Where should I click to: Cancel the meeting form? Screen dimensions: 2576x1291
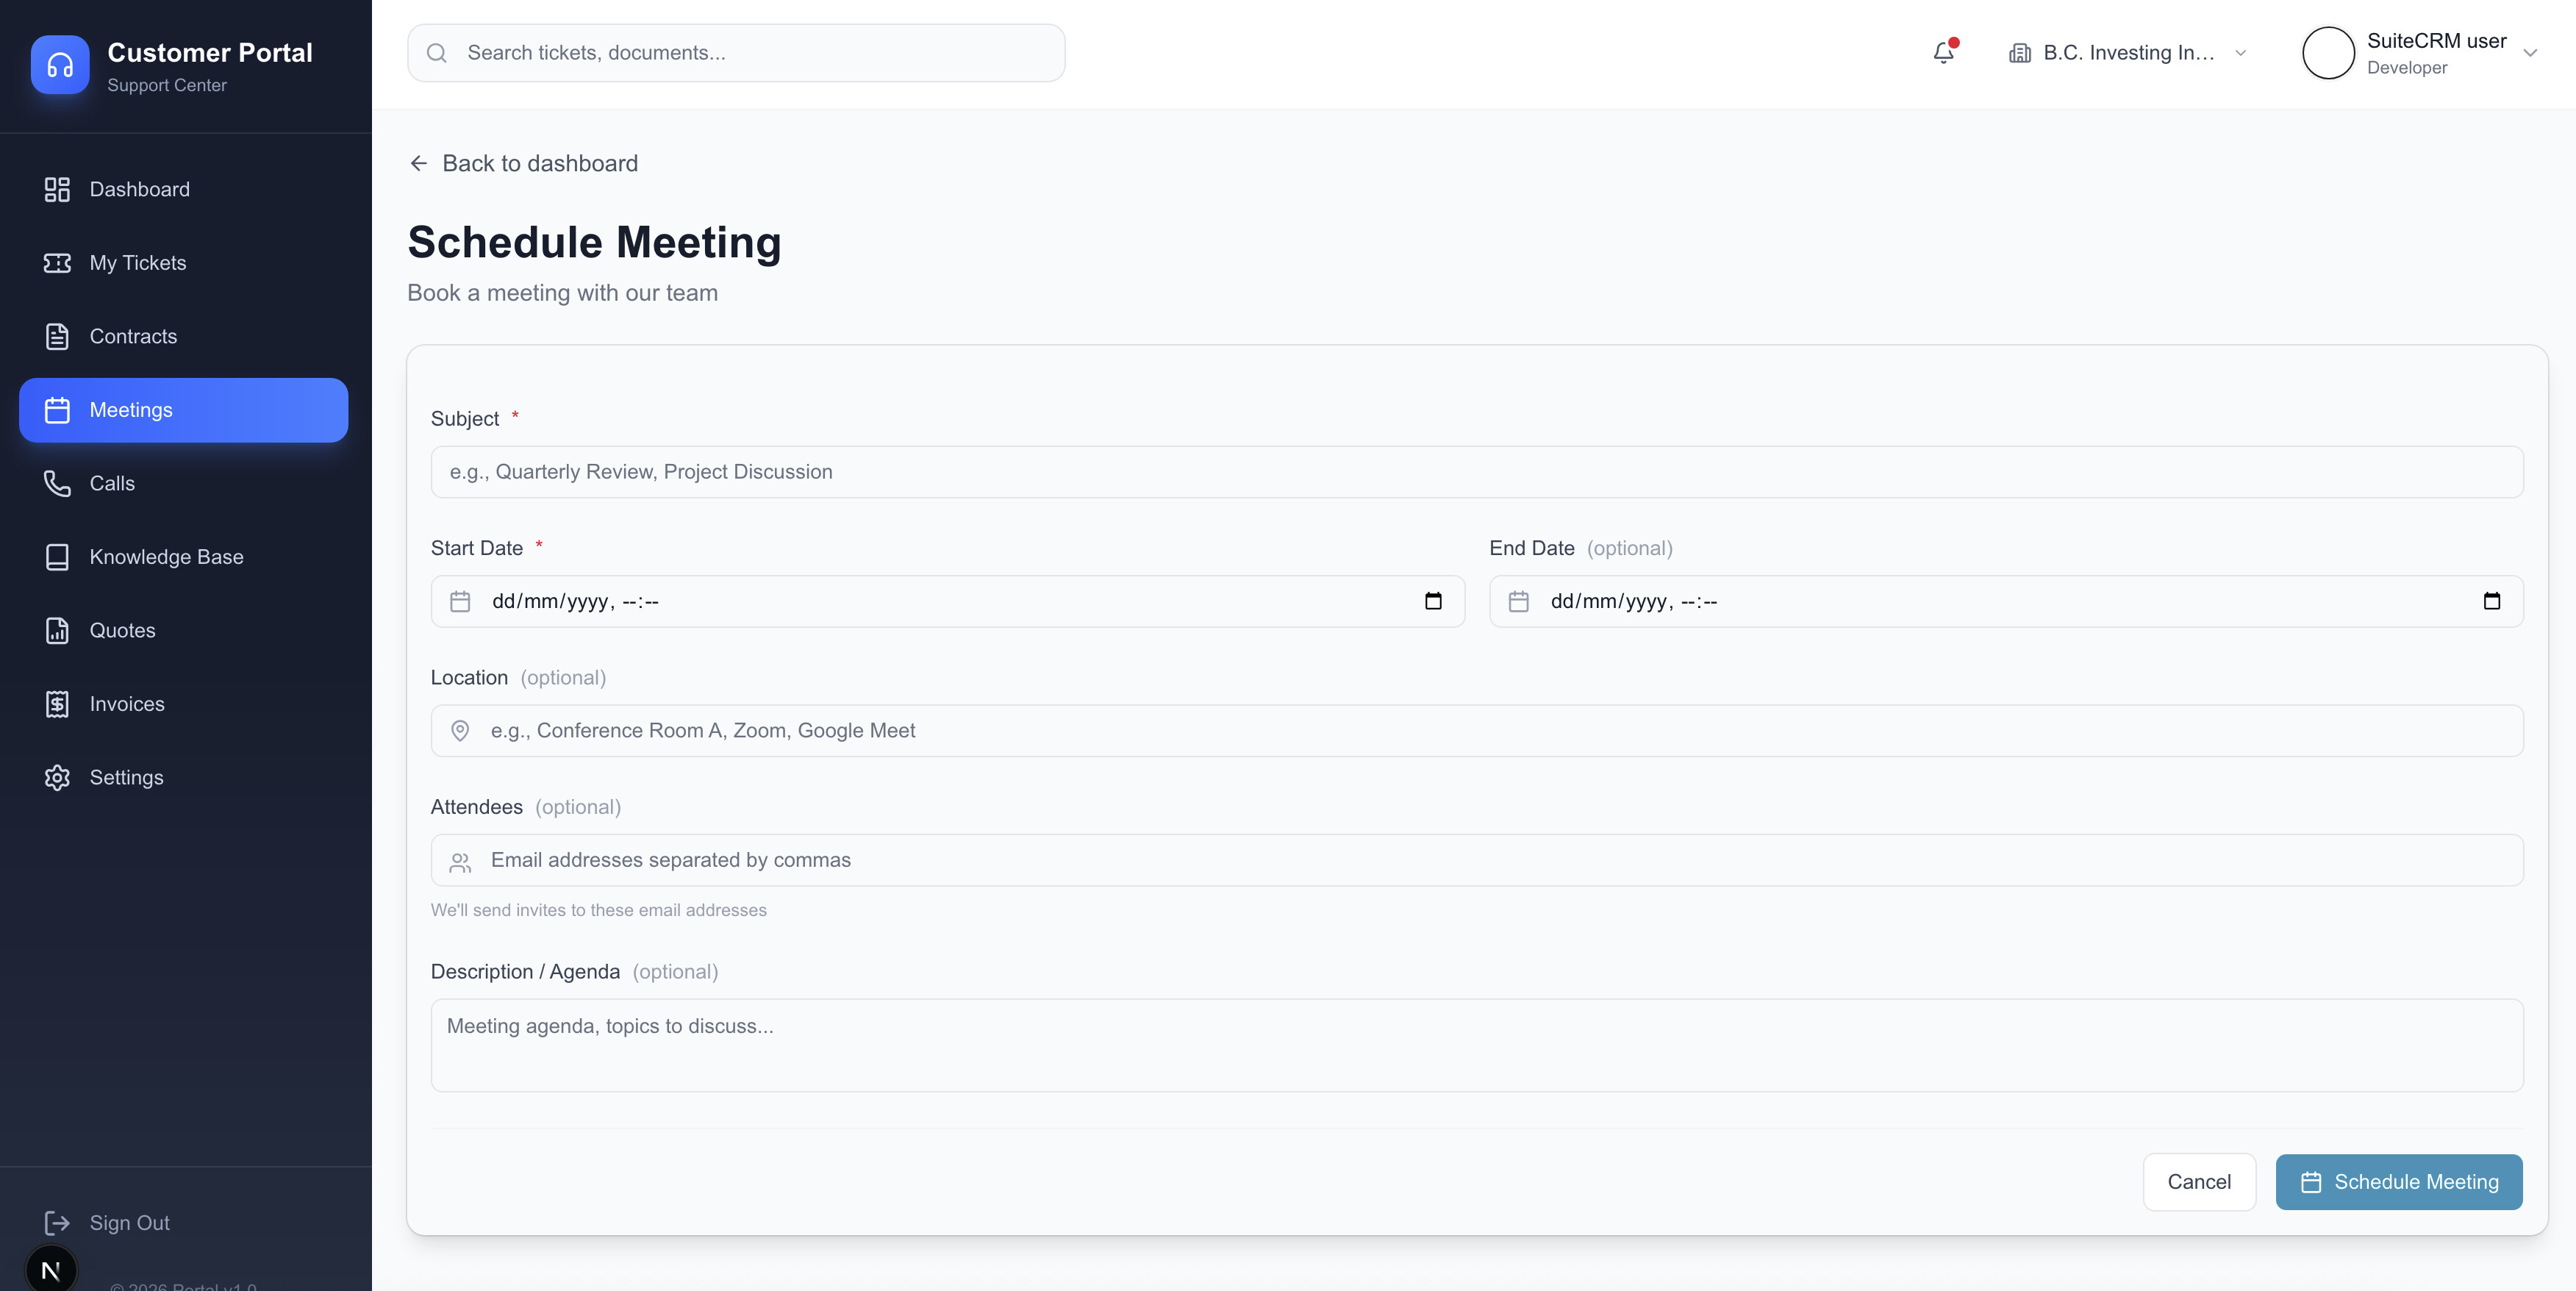click(2198, 1182)
